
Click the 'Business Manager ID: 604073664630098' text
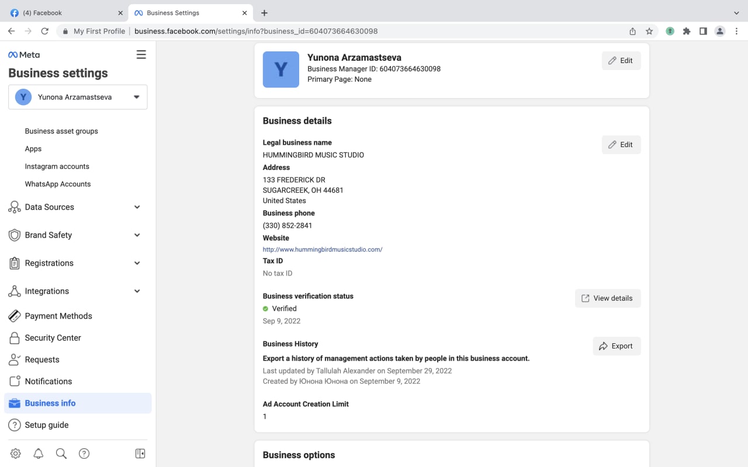(374, 69)
